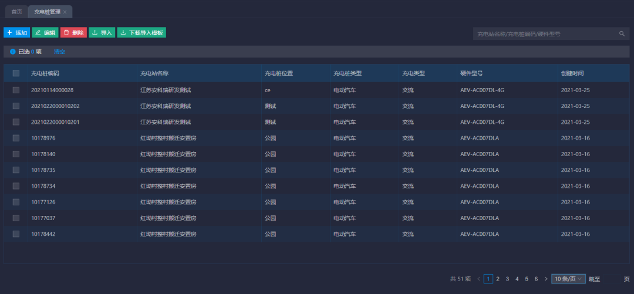Go to page 2
The width and height of the screenshot is (634, 294).
click(x=498, y=279)
